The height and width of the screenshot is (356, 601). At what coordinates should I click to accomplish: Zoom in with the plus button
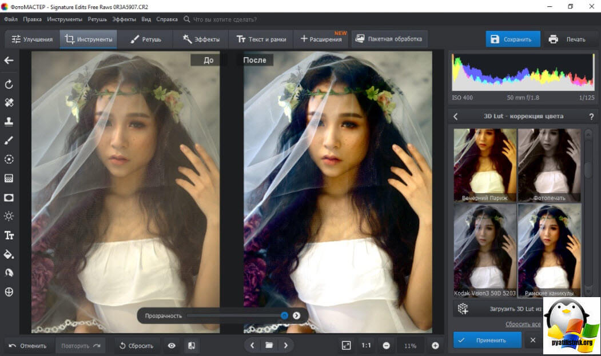click(x=435, y=346)
